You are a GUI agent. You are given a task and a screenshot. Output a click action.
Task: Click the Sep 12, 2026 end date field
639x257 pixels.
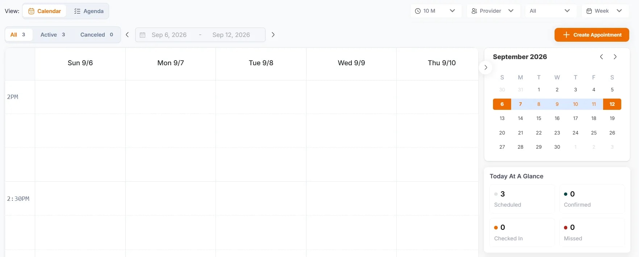coord(231,35)
